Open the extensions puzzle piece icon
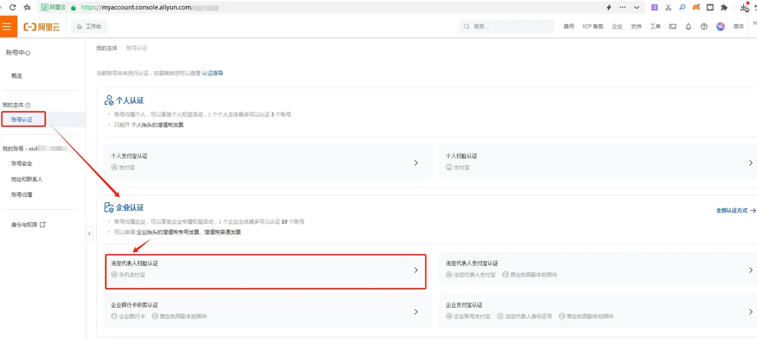 724,8
